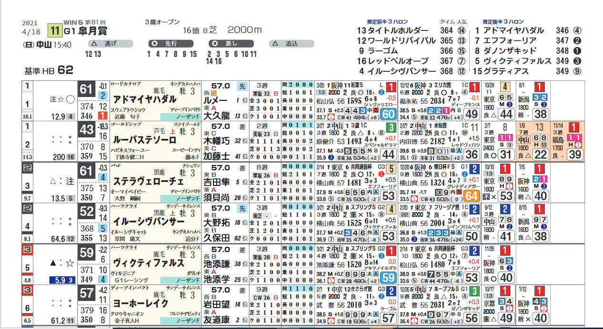
Task: Click the index box 57 for ヨーホーレイク
Action: tap(87, 293)
